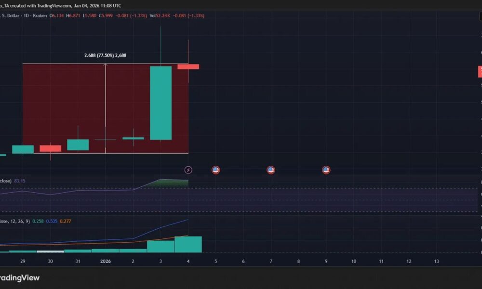Open the US flag event on Jan 7
This screenshot has width=482, height=289.
271,170
